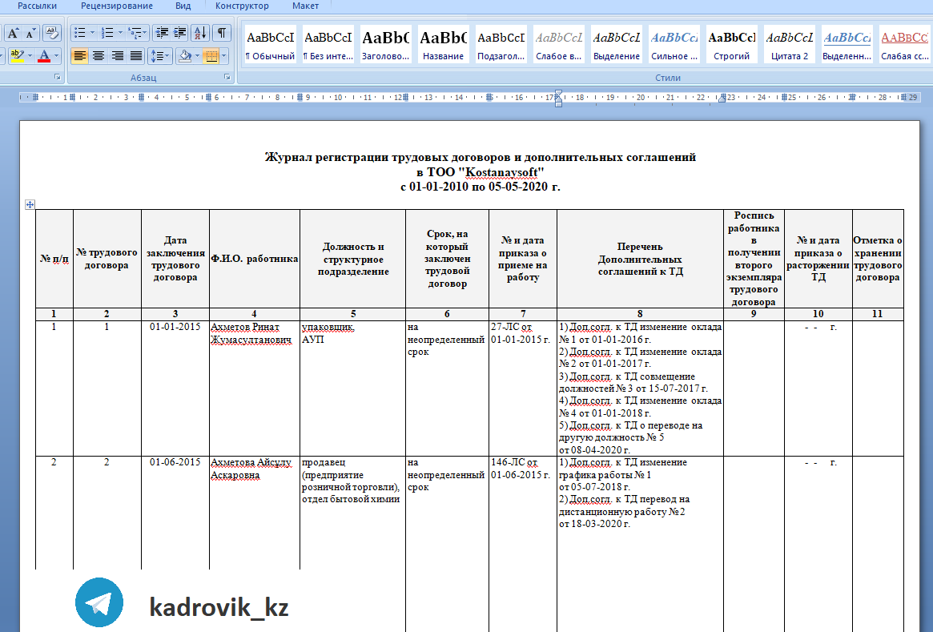This screenshot has height=632, width=933.
Task: Apply the Выделенная цитата style
Action: coord(847,45)
